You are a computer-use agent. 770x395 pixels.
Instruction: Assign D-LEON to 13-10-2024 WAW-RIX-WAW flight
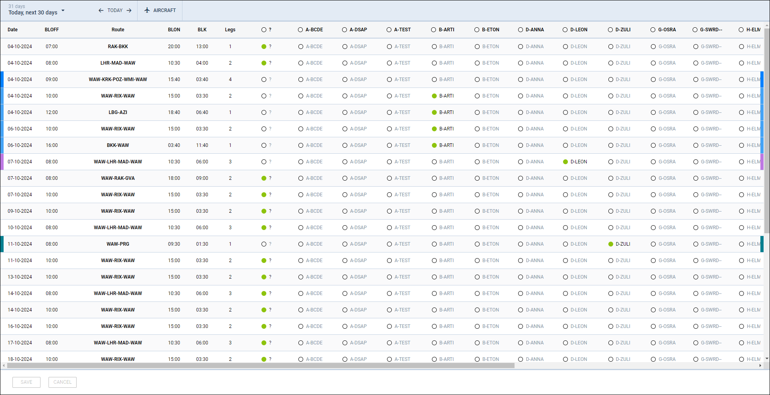565,277
